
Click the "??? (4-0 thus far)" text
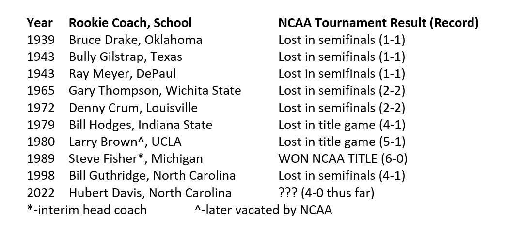click(x=326, y=193)
